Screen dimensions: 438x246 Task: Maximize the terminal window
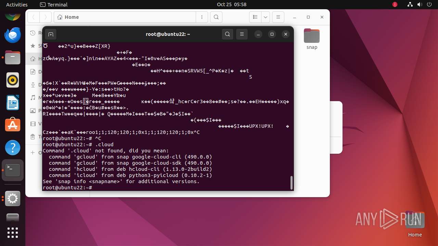point(272,34)
